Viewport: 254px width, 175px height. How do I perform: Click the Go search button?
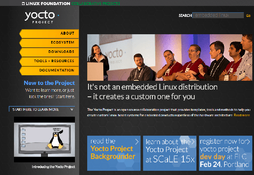(x=248, y=16)
